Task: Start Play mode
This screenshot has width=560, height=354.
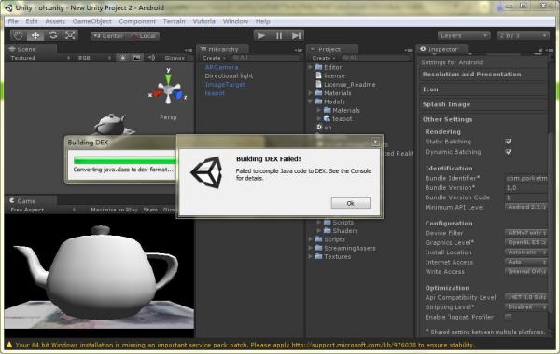Action: click(261, 35)
